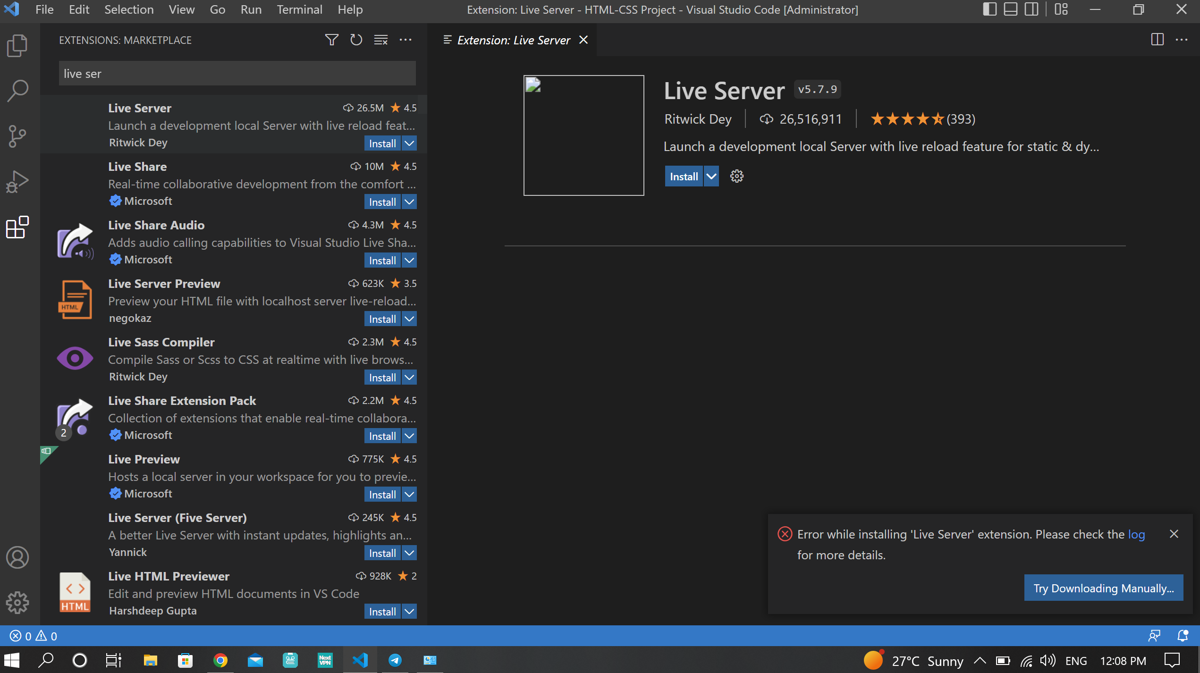Expand install options for Live Preview
The image size is (1200, 673).
[x=409, y=494]
